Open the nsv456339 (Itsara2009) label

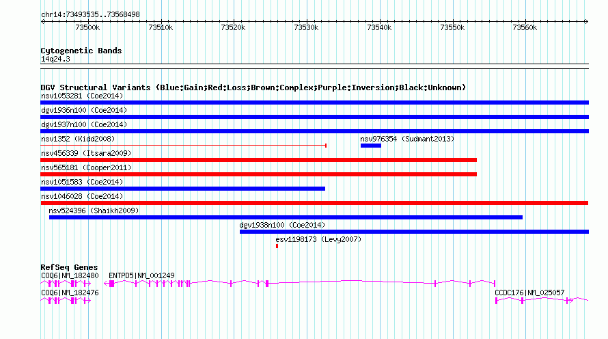86,153
